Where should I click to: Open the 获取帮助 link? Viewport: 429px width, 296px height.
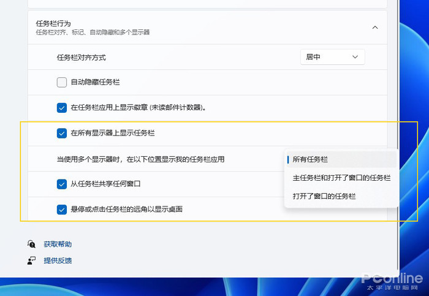(x=58, y=244)
